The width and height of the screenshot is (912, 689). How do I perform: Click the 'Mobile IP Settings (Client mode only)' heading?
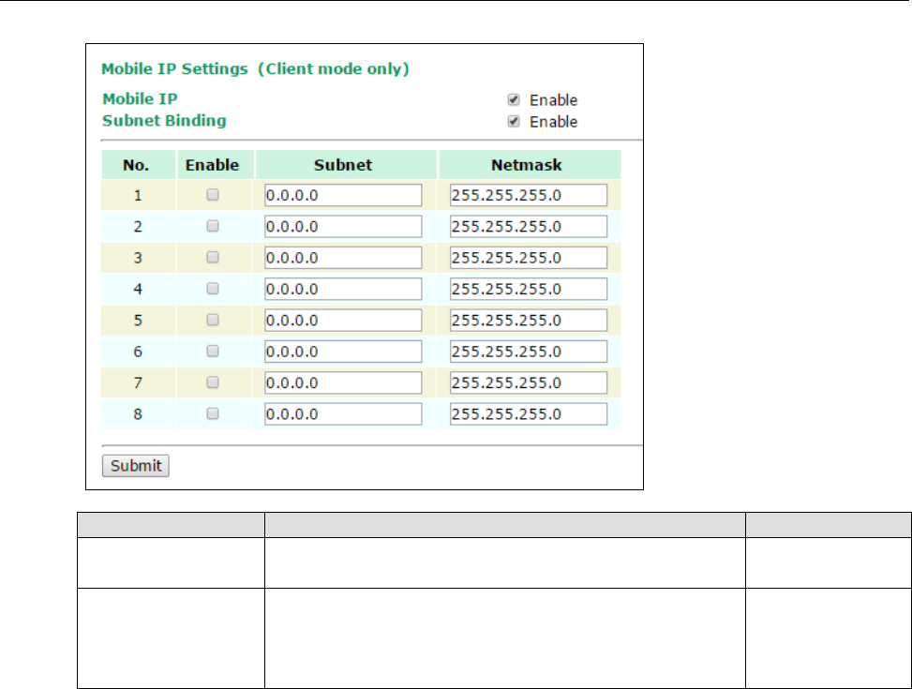tap(255, 68)
